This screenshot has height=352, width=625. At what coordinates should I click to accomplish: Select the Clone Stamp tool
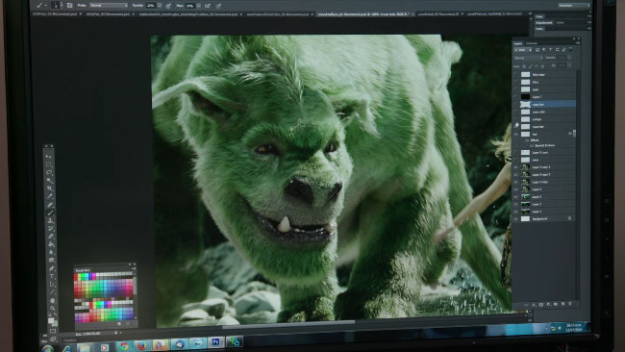coord(51,221)
